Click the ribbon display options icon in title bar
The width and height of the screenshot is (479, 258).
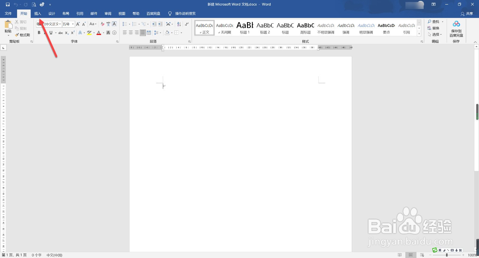pyautogui.click(x=433, y=4)
